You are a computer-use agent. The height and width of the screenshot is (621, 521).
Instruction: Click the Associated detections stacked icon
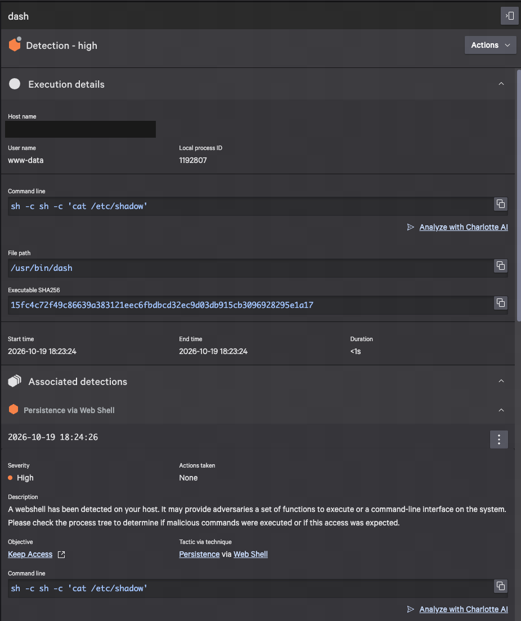coord(15,381)
